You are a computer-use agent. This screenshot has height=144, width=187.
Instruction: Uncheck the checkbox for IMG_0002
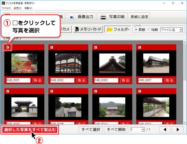52,47
